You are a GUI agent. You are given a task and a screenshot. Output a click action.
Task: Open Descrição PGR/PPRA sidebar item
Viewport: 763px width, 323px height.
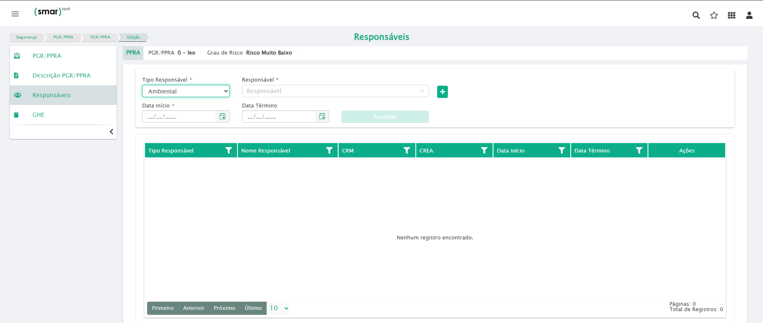(x=61, y=75)
